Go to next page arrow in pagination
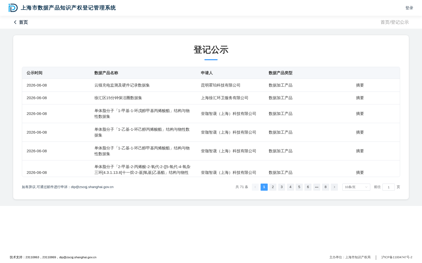422x263 pixels. (334, 187)
